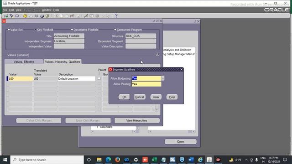Click right scroll arrow of Navigator right pane
Image resolution: width=292 pixels, height=164 pixels.
pyautogui.click(x=193, y=132)
